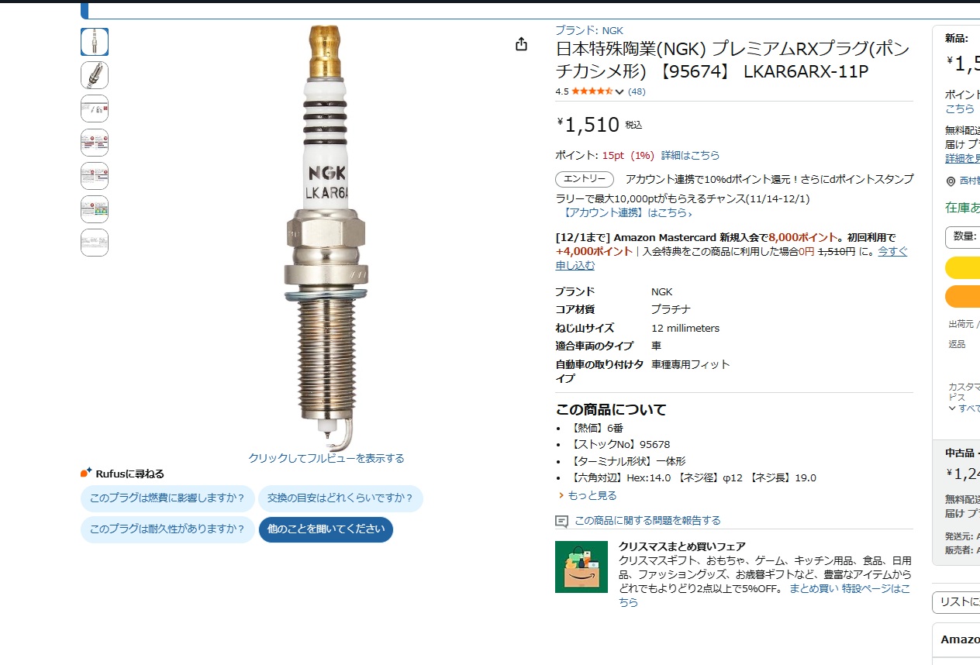Click the location pin delivery icon
This screenshot has width=980, height=665.
[951, 181]
